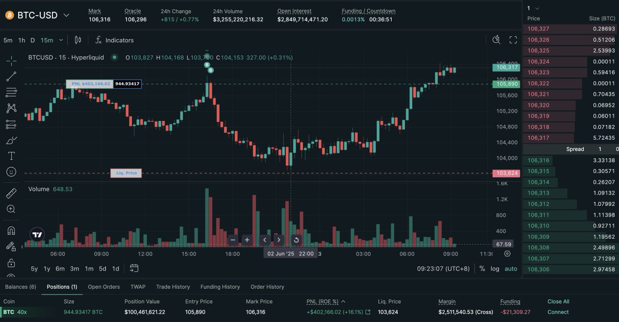Select the D timeframe
This screenshot has width=619, height=322.
click(x=32, y=40)
